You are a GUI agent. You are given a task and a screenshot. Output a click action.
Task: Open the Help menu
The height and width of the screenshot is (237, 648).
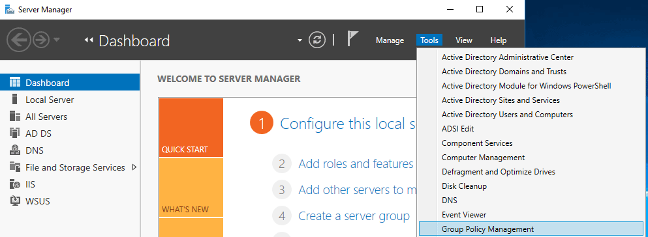[498, 40]
